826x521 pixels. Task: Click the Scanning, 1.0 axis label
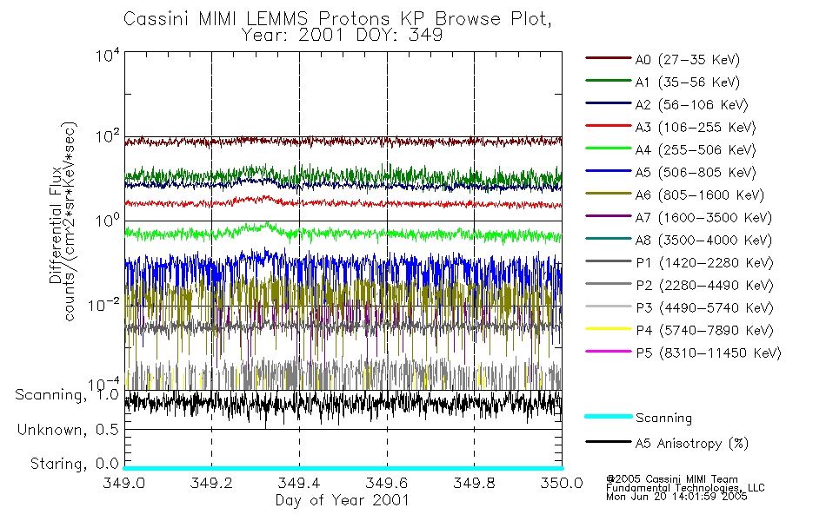[x=67, y=395]
